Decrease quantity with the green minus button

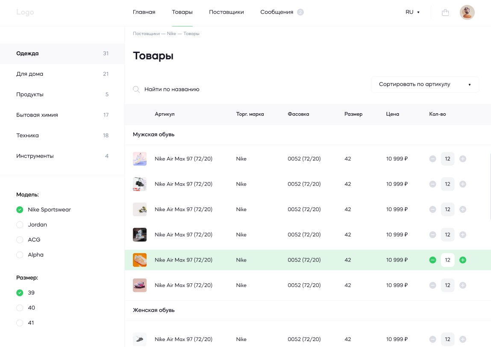click(x=432, y=260)
